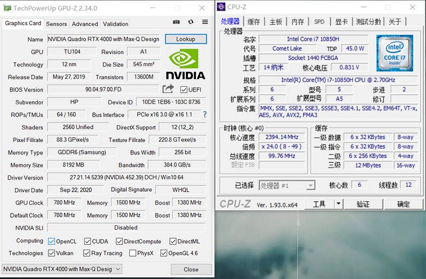426x279 pixels.
Task: Open the 关于 tab in CPU-Z
Action: point(395,22)
